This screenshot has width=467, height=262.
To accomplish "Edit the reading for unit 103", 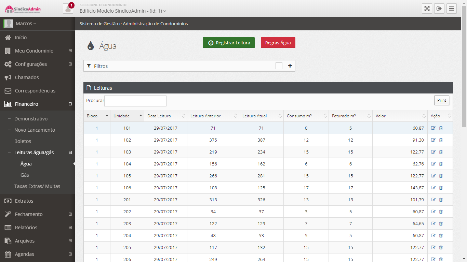I will (x=433, y=152).
